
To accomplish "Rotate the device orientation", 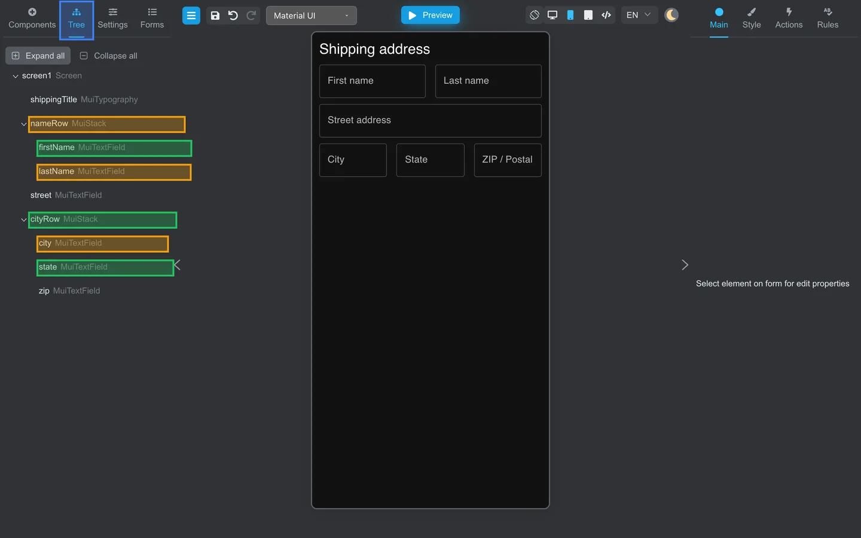I will click(x=535, y=15).
